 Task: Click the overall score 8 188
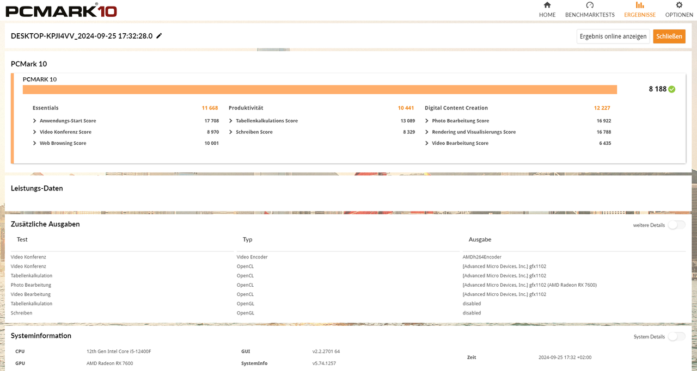[x=657, y=89]
